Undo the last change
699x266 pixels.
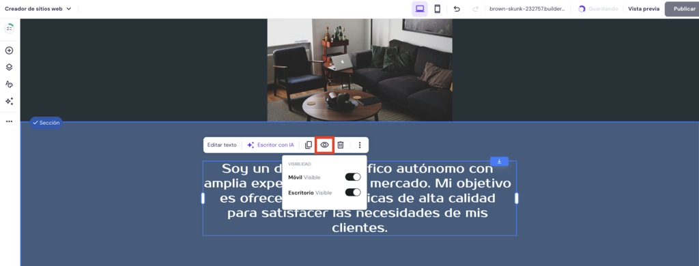click(x=457, y=9)
